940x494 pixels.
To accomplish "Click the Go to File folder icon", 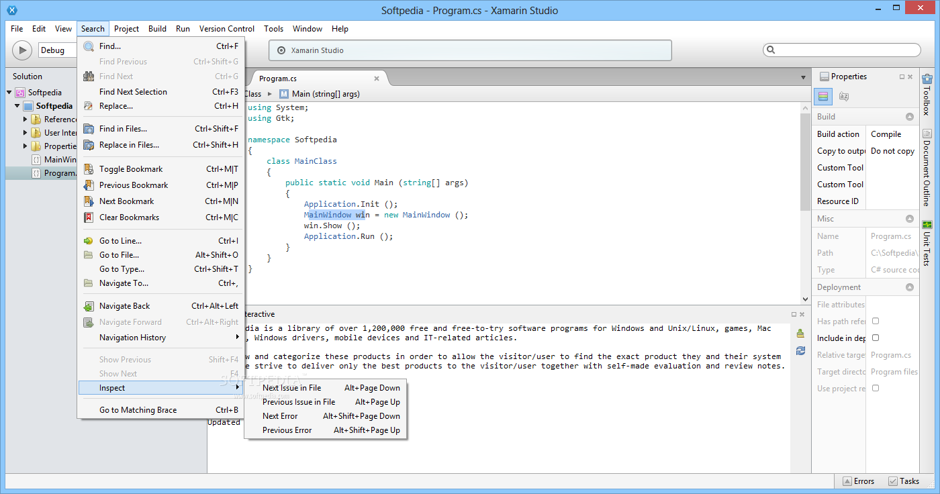I will point(88,255).
